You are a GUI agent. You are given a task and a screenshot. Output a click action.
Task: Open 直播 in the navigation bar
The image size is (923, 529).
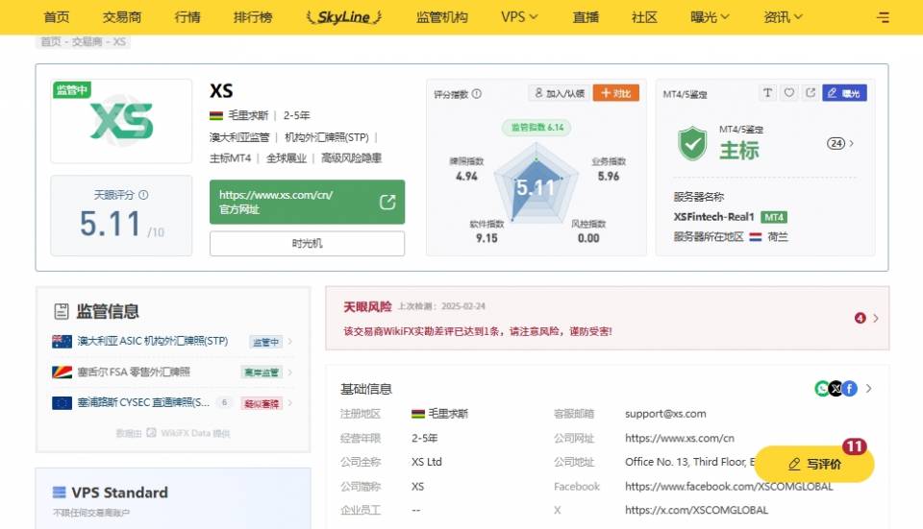click(x=586, y=17)
